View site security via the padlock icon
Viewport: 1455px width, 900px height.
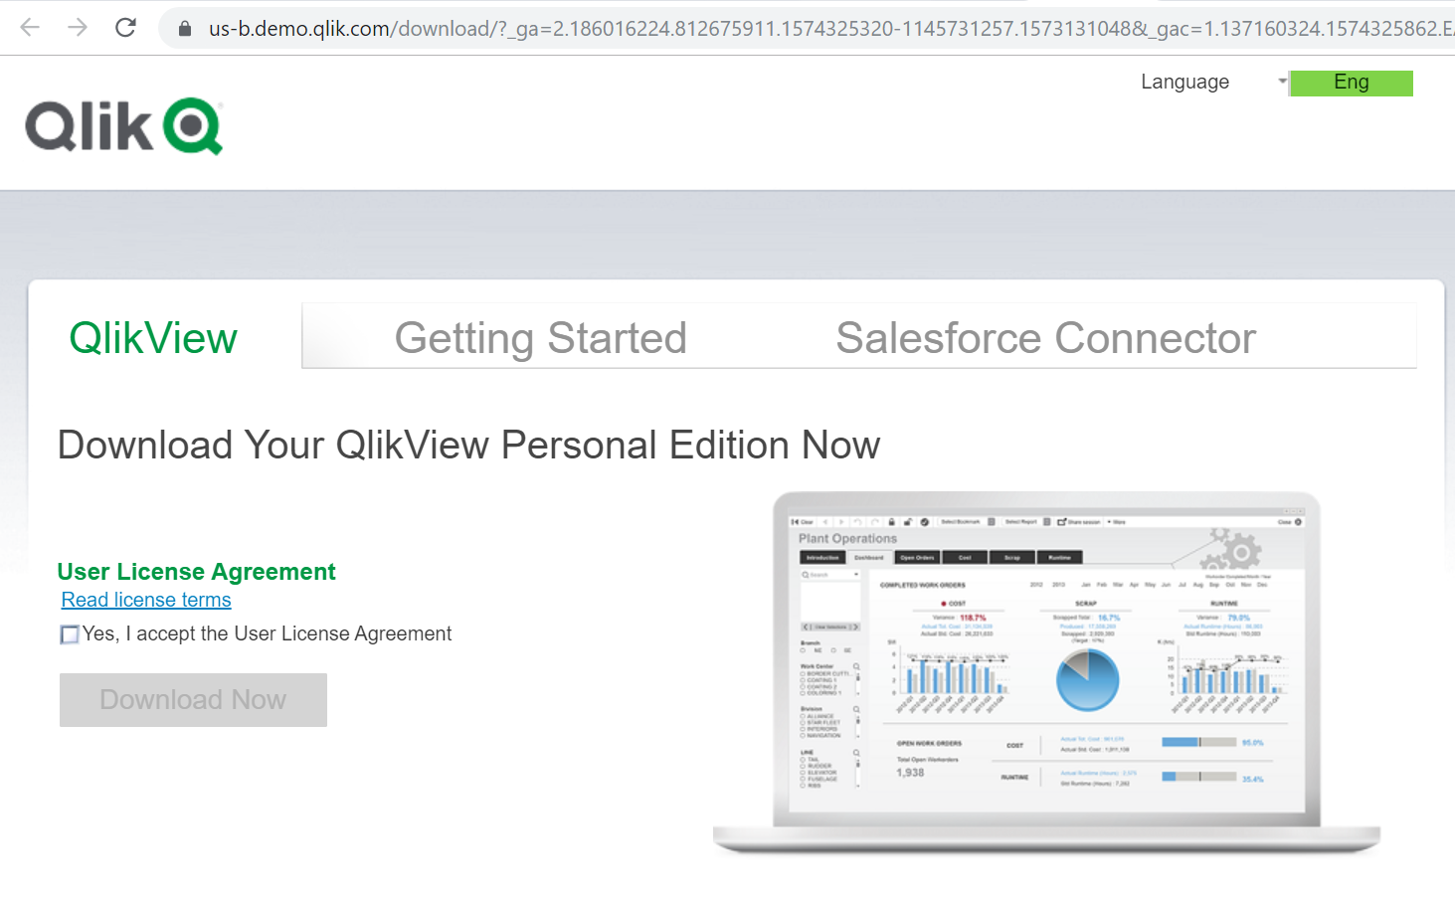(x=185, y=29)
